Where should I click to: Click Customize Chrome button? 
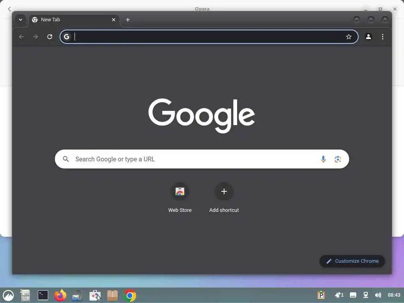pos(352,261)
